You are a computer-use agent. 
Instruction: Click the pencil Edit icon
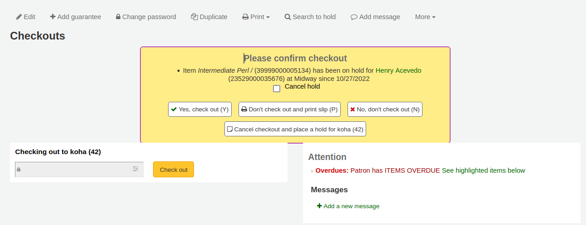point(19,17)
